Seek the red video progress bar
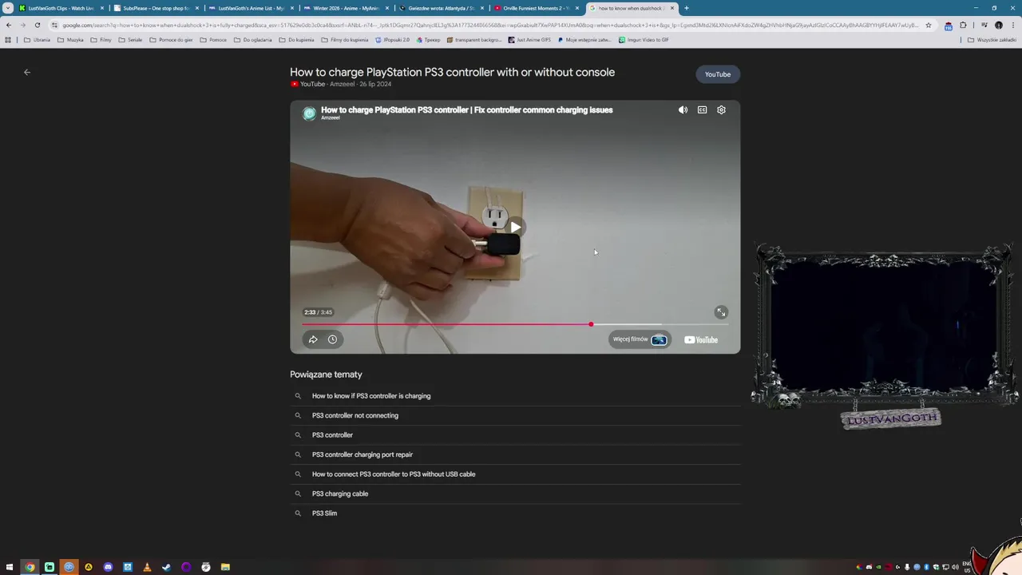Screen dimensions: 1022x575 (515, 324)
